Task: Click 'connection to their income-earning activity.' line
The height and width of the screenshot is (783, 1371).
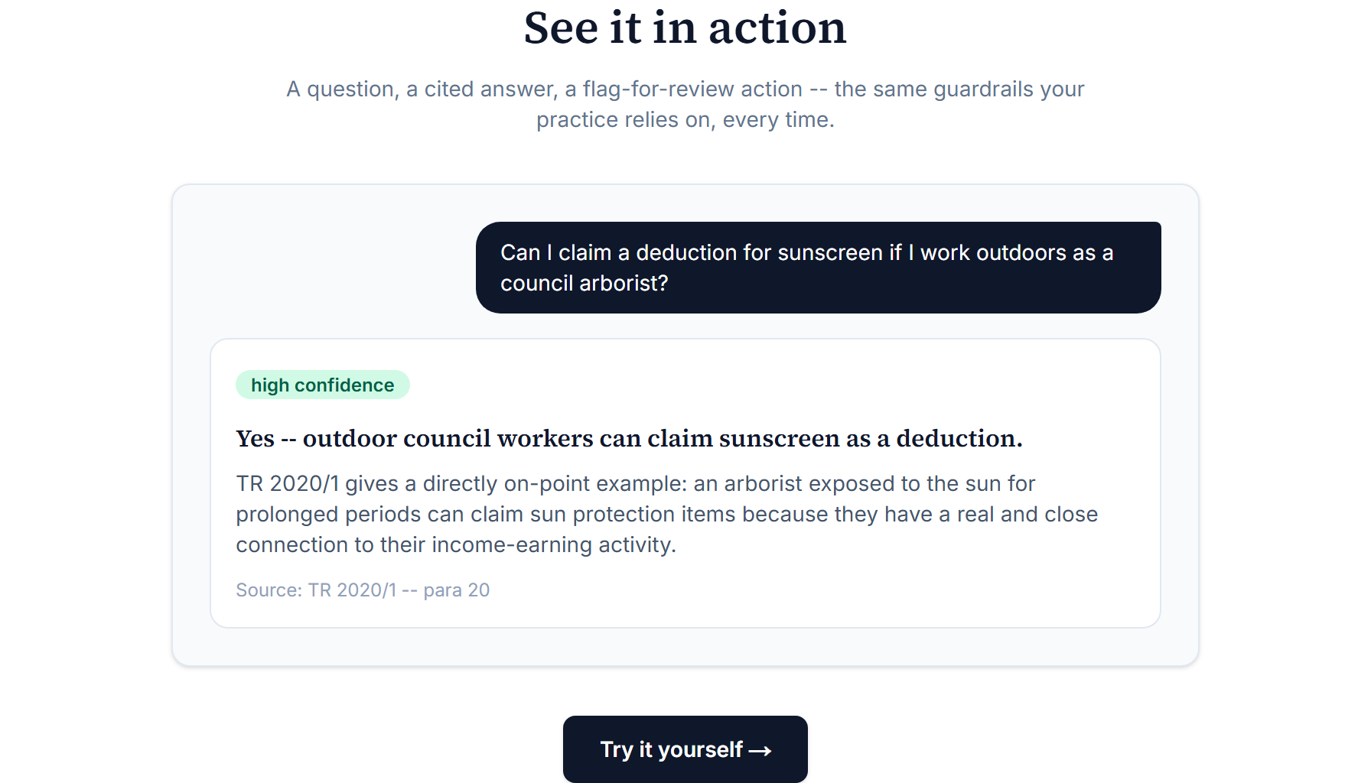Action: tap(456, 544)
